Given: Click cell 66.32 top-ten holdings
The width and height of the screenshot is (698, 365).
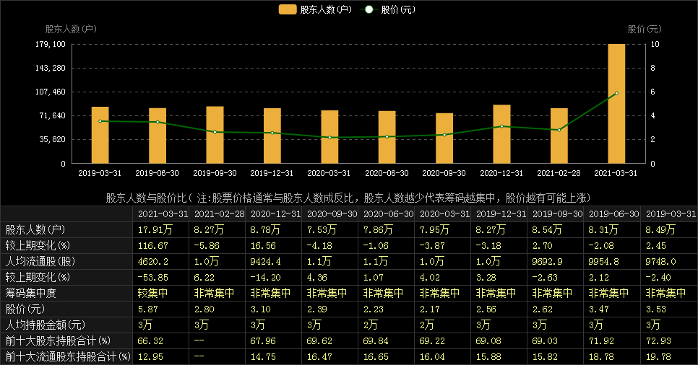Looking at the screenshot, I should tap(150, 341).
